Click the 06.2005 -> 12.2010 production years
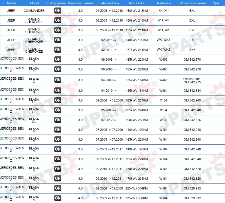225x203 pixels. [x=109, y=20]
